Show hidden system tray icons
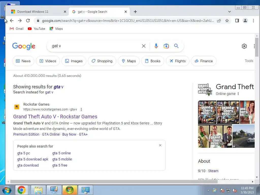This screenshot has width=260, height=195. (x=208, y=190)
